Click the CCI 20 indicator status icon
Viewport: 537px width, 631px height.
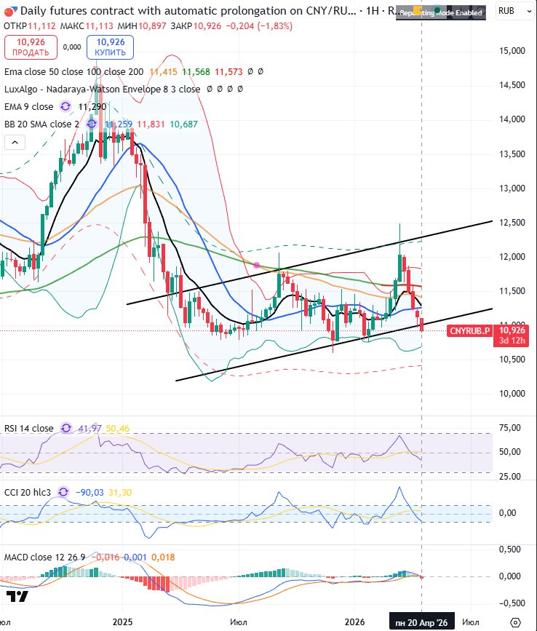pos(63,493)
